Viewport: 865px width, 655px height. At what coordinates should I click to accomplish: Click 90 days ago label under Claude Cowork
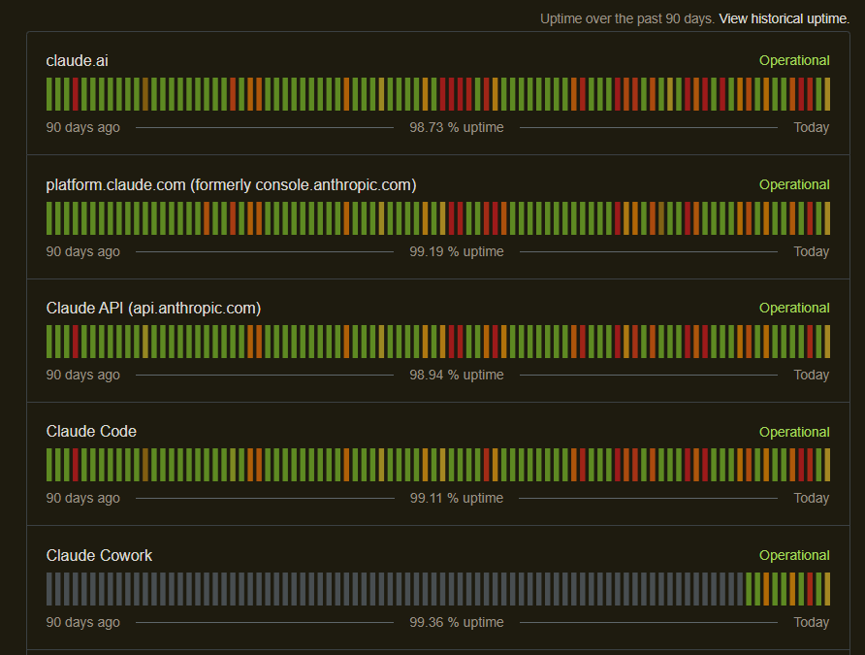tap(82, 622)
